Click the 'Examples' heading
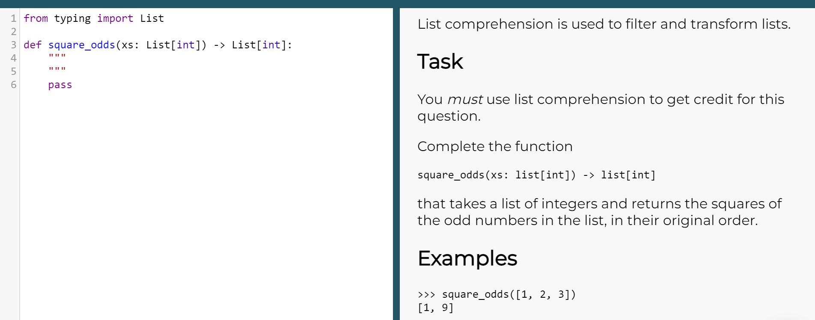The width and height of the screenshot is (815, 320). pos(467,258)
